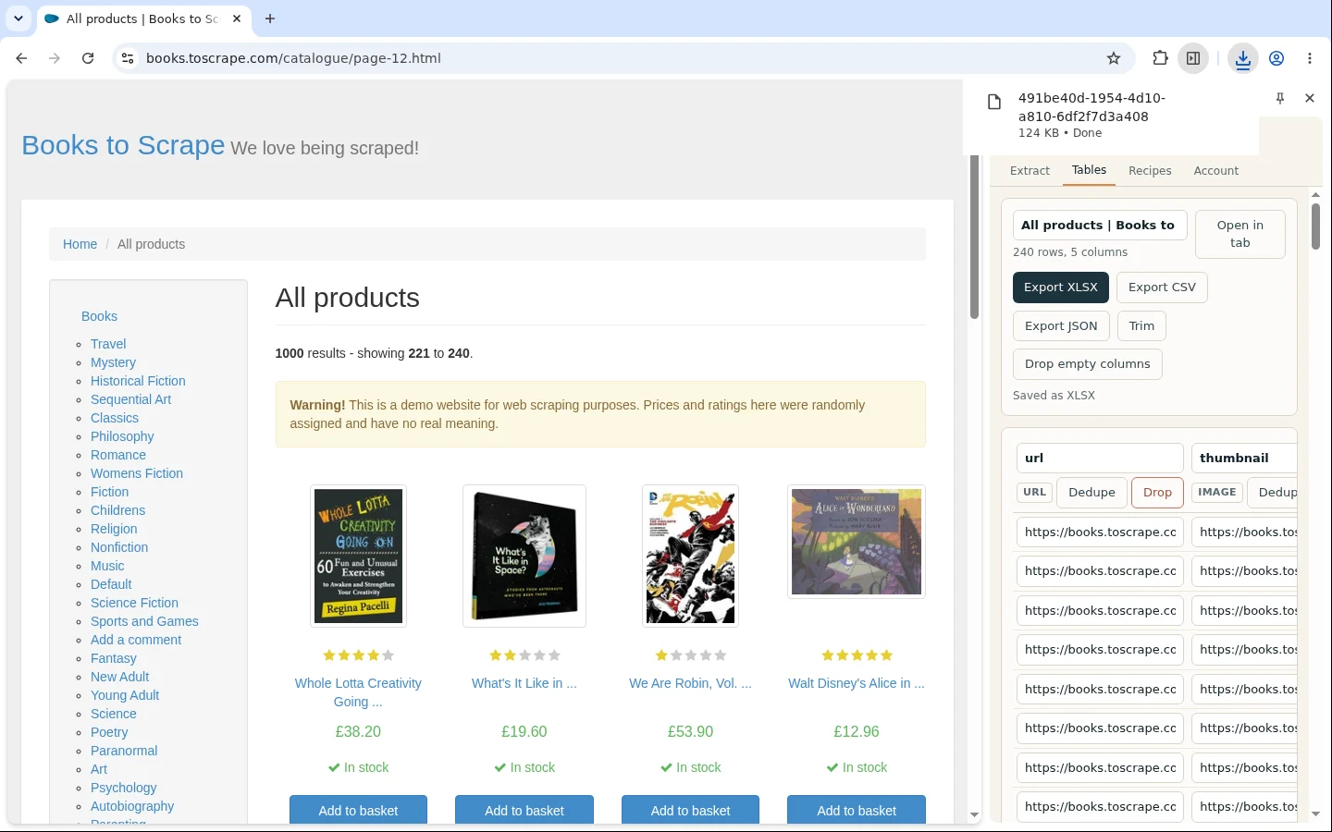Reload the current page

click(88, 58)
